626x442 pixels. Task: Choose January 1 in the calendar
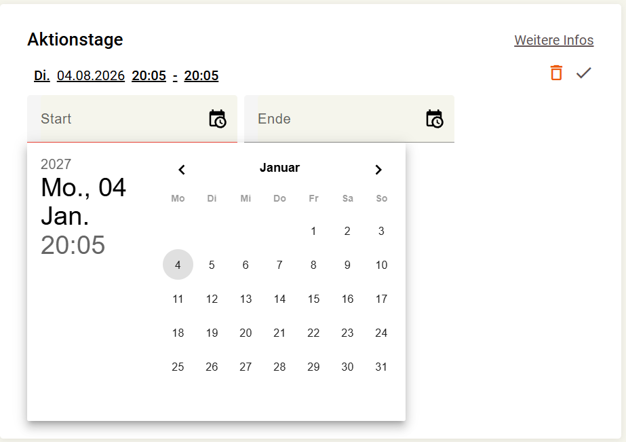313,231
